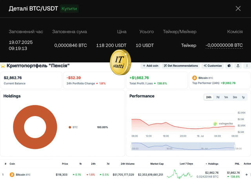Sort by 24h Volume column

click(x=127, y=164)
